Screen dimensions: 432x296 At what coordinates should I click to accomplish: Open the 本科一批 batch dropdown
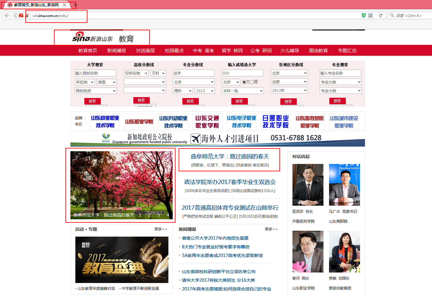pyautogui.click(x=243, y=91)
